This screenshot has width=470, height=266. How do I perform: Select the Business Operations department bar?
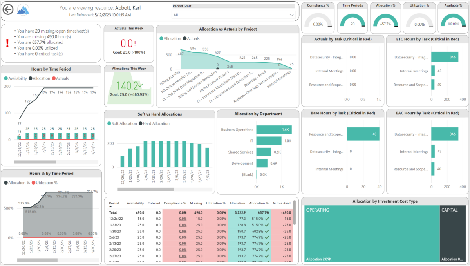tap(274, 129)
